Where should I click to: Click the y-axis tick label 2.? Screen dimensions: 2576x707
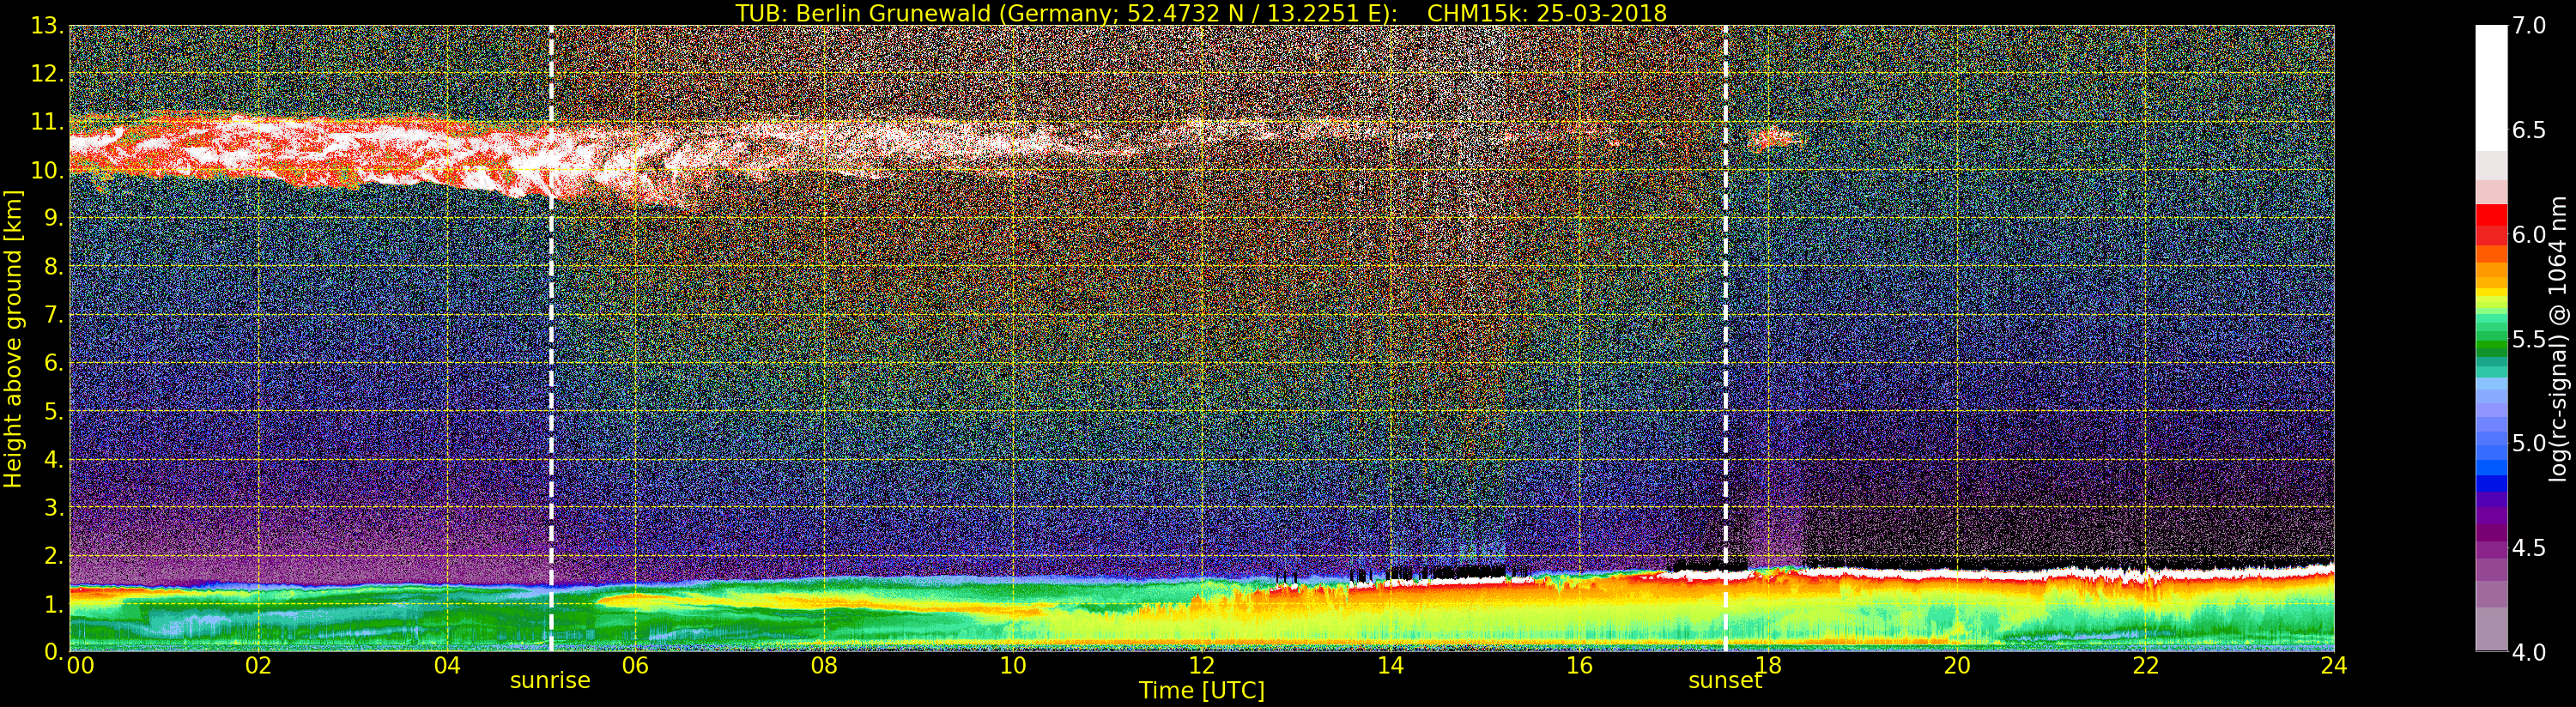[54, 556]
